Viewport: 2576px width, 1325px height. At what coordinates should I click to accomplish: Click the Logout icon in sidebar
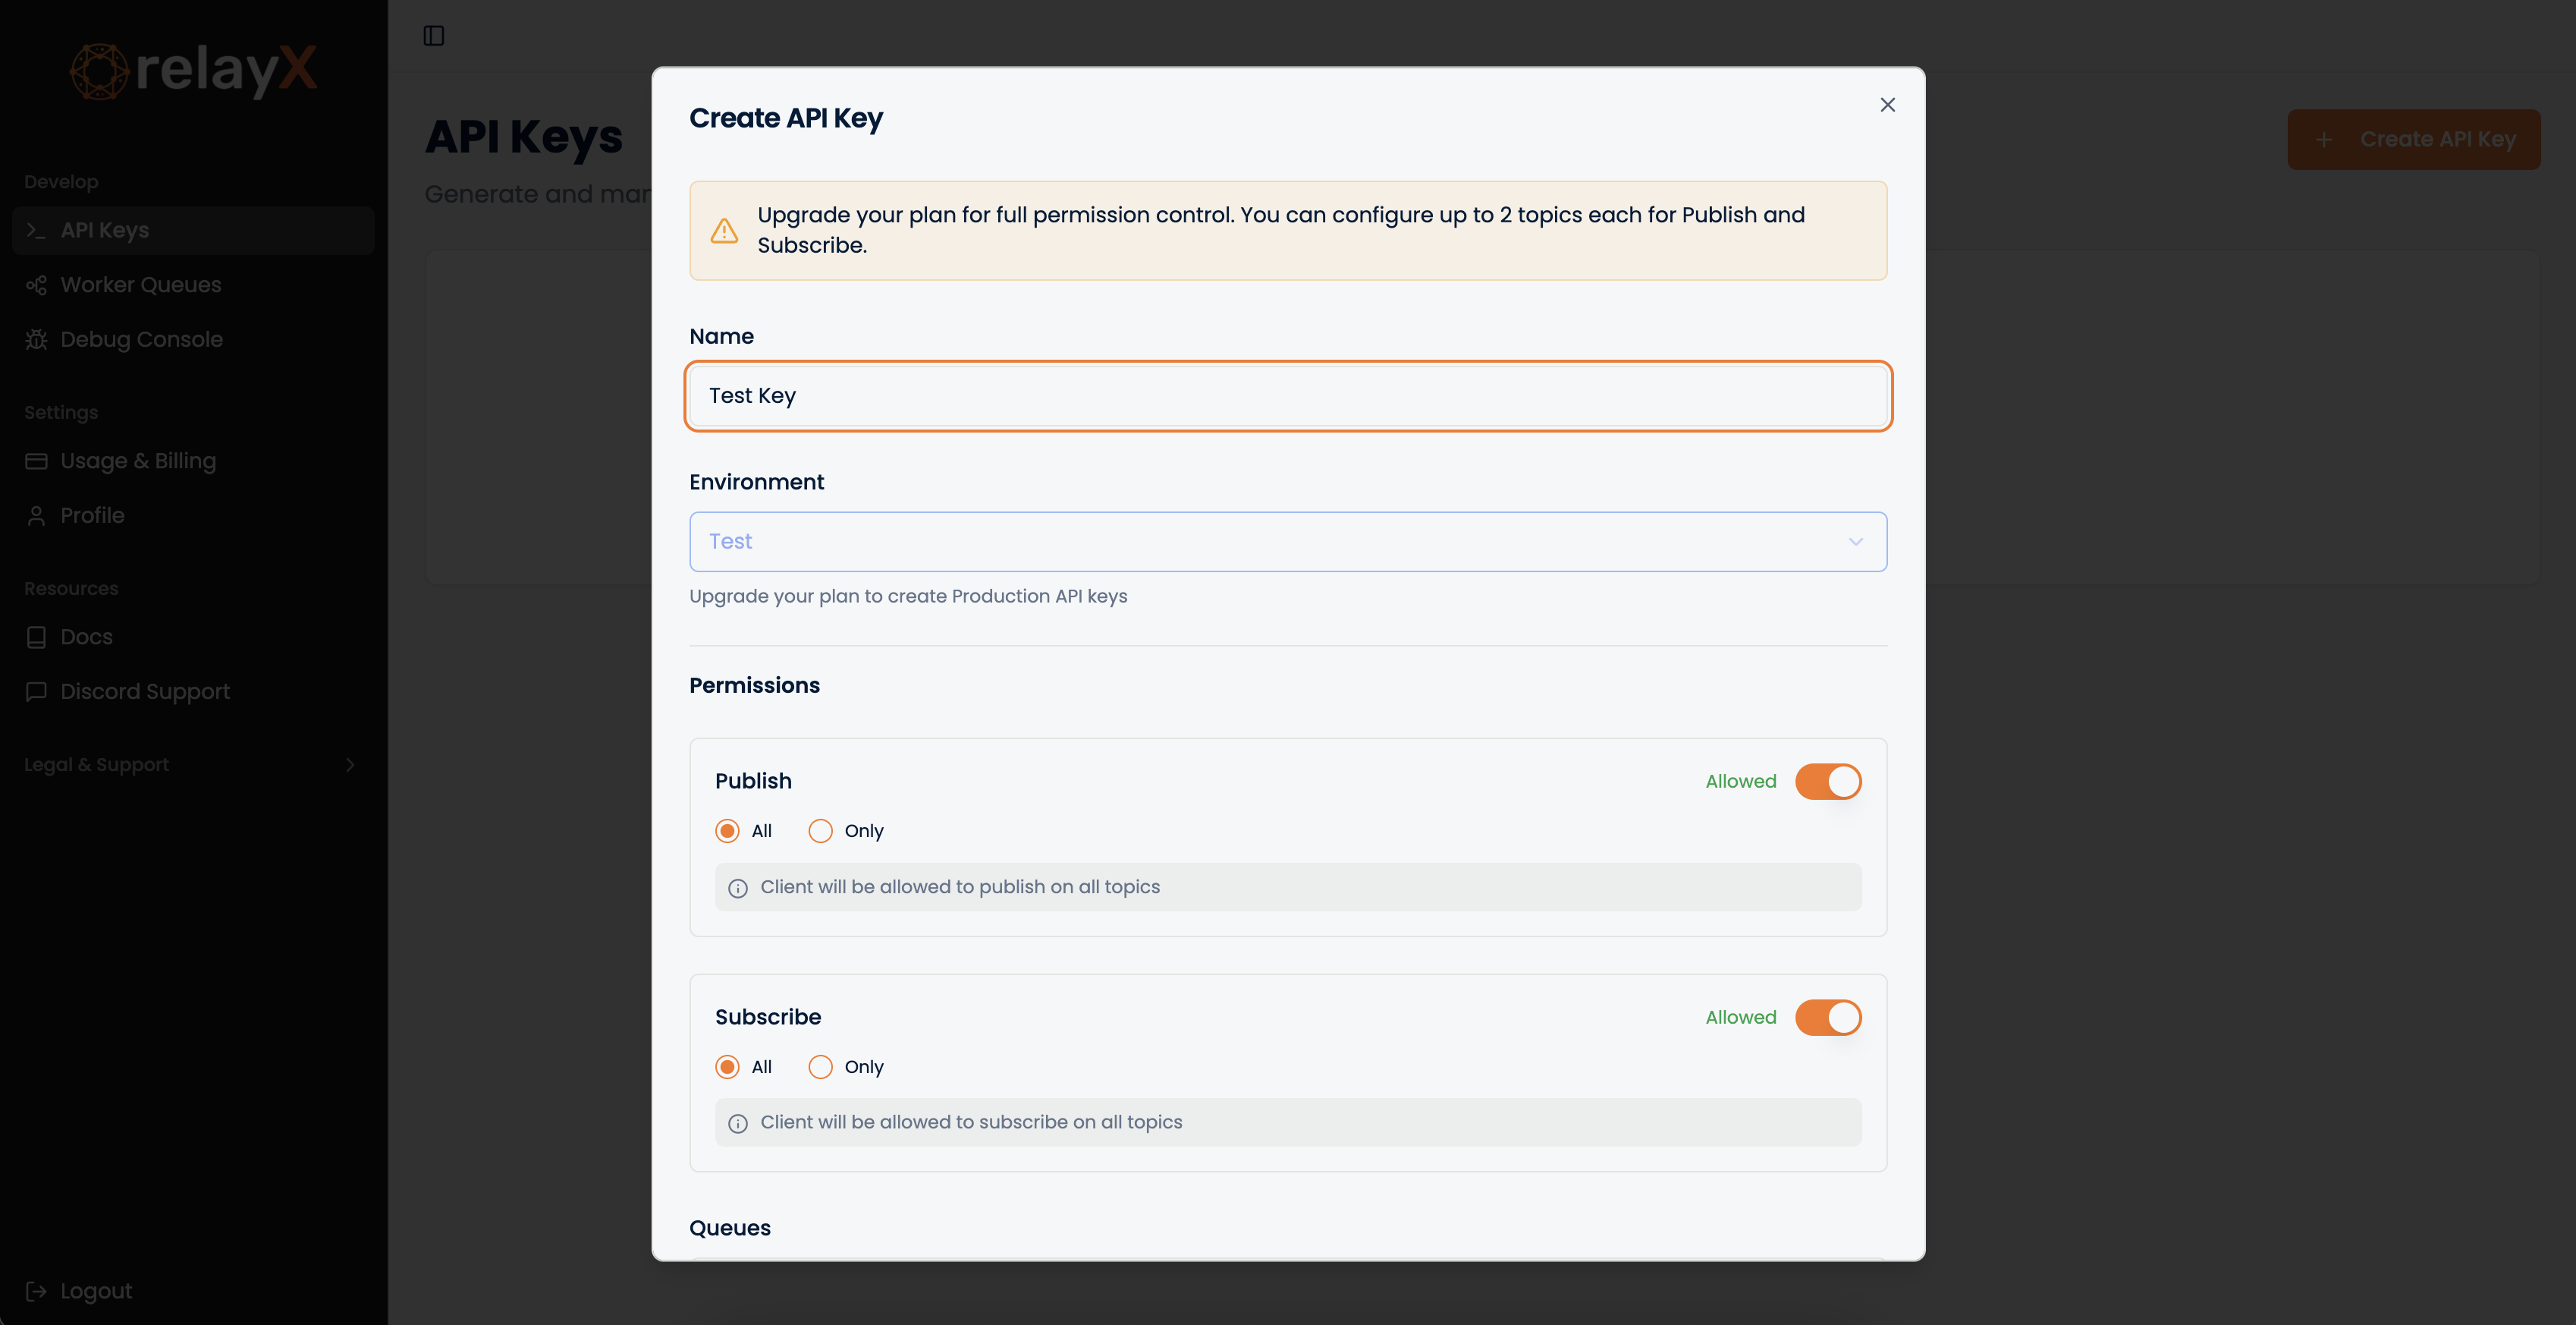(x=37, y=1291)
